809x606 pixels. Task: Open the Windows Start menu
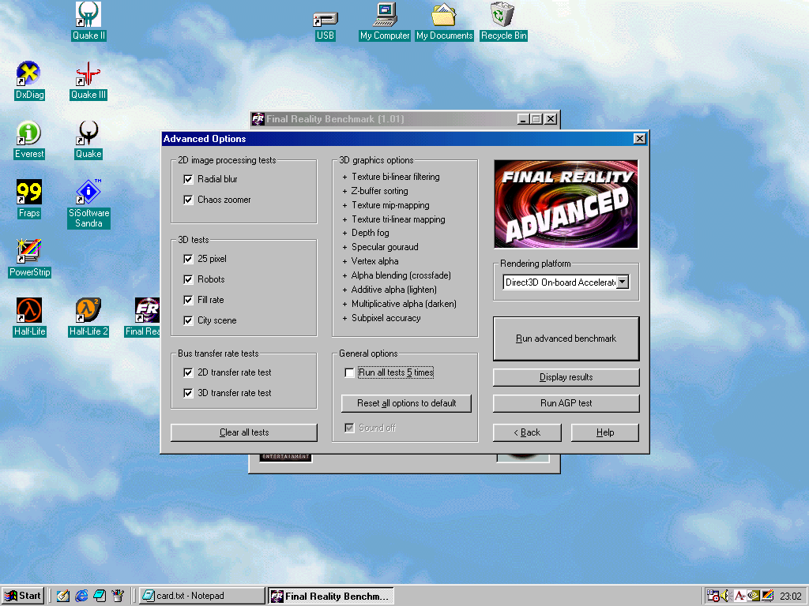point(23,596)
